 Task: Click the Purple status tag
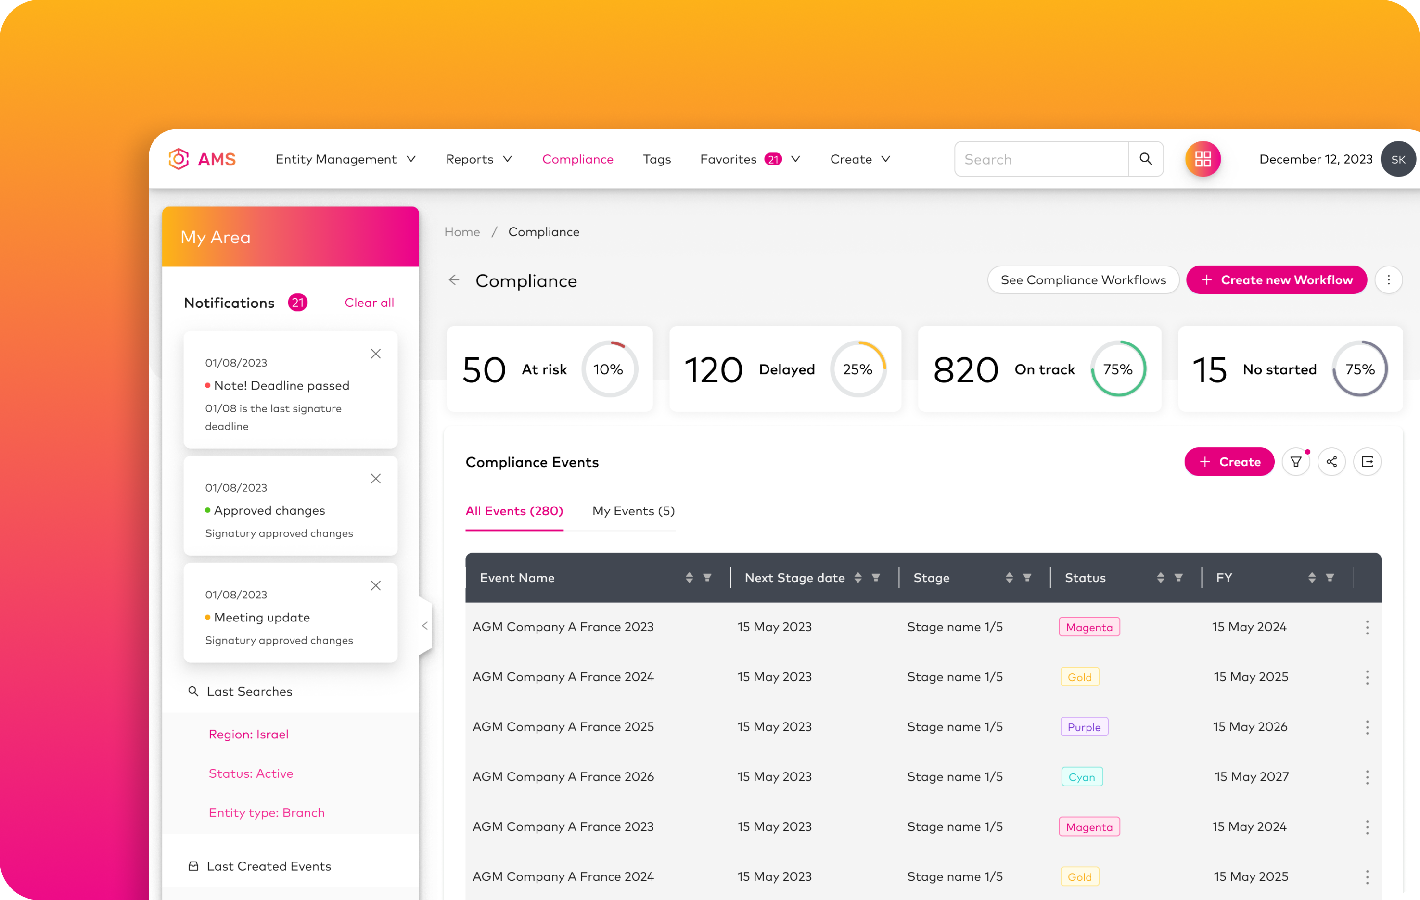point(1084,727)
